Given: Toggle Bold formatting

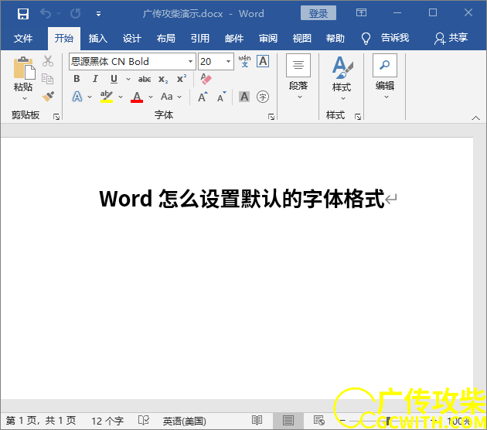Looking at the screenshot, I should [x=77, y=79].
